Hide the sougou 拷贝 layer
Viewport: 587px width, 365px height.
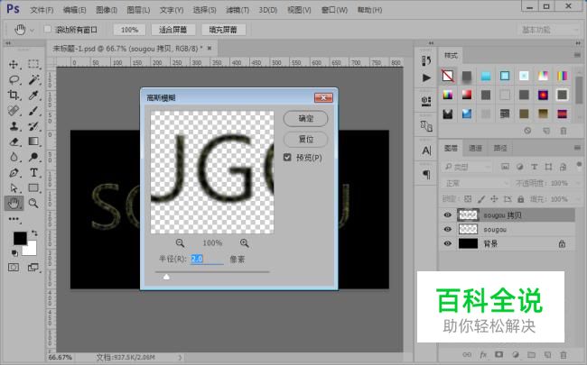point(447,214)
